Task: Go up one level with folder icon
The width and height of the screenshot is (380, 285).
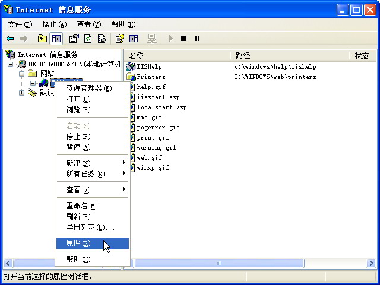Action: (42, 39)
